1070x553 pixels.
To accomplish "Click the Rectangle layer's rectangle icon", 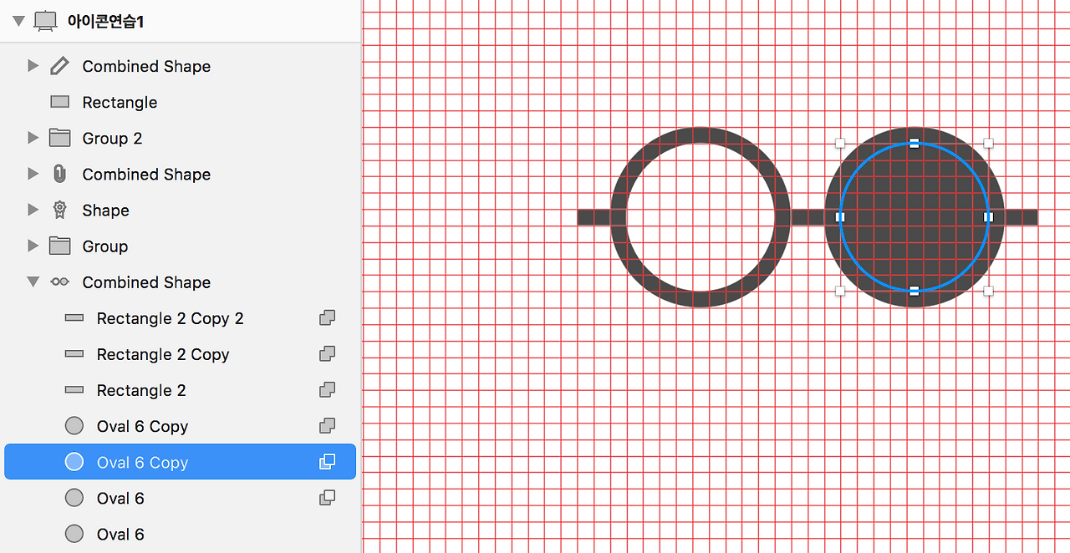I will click(x=59, y=102).
